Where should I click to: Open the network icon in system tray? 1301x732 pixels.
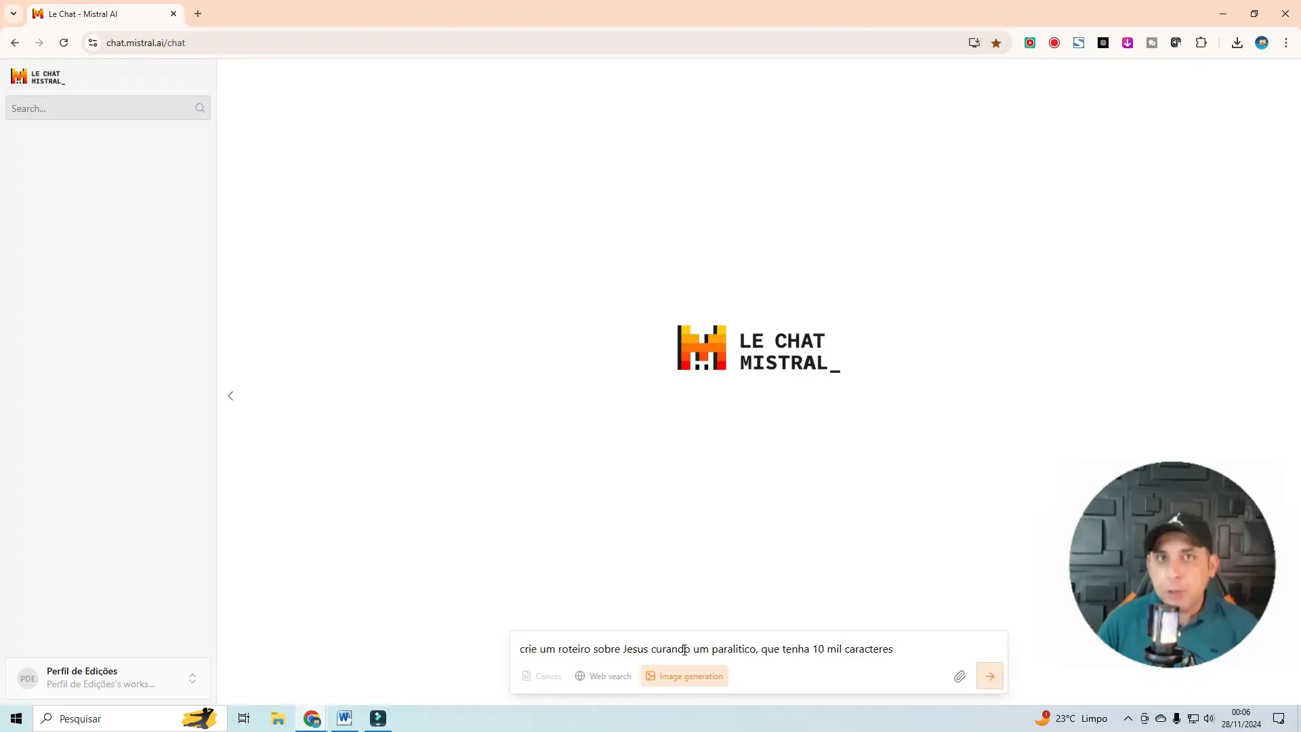pyautogui.click(x=1193, y=718)
